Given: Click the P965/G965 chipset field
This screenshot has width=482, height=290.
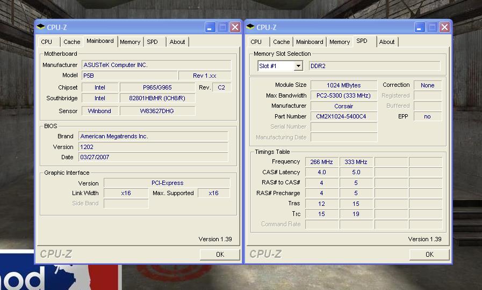Looking at the screenshot, I should pos(157,87).
